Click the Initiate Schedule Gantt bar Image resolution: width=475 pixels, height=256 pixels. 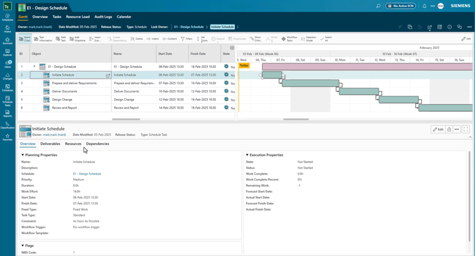pyautogui.click(x=272, y=75)
